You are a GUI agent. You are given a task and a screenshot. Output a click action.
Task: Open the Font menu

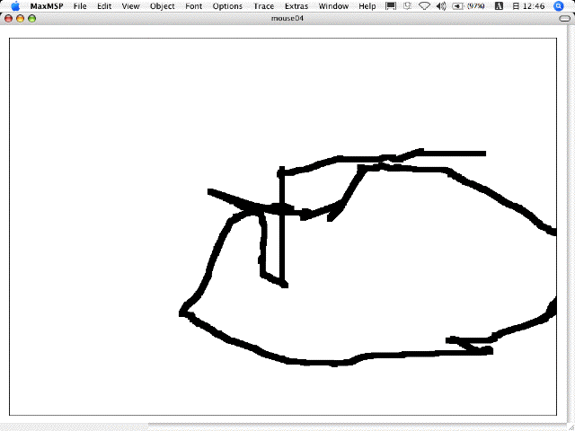pos(194,6)
